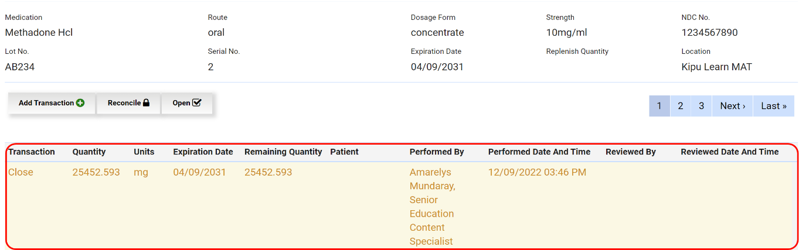
Task: Click the checkmark icon on Open
Action: click(197, 103)
